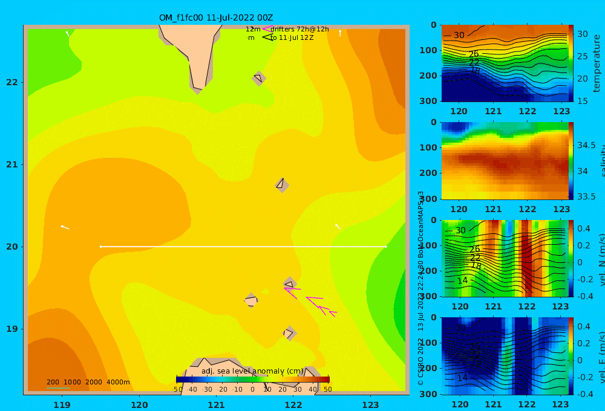This screenshot has width=605, height=411.
Task: Click the 'to 11 Jul 12Z' legend text
Action: [292, 37]
